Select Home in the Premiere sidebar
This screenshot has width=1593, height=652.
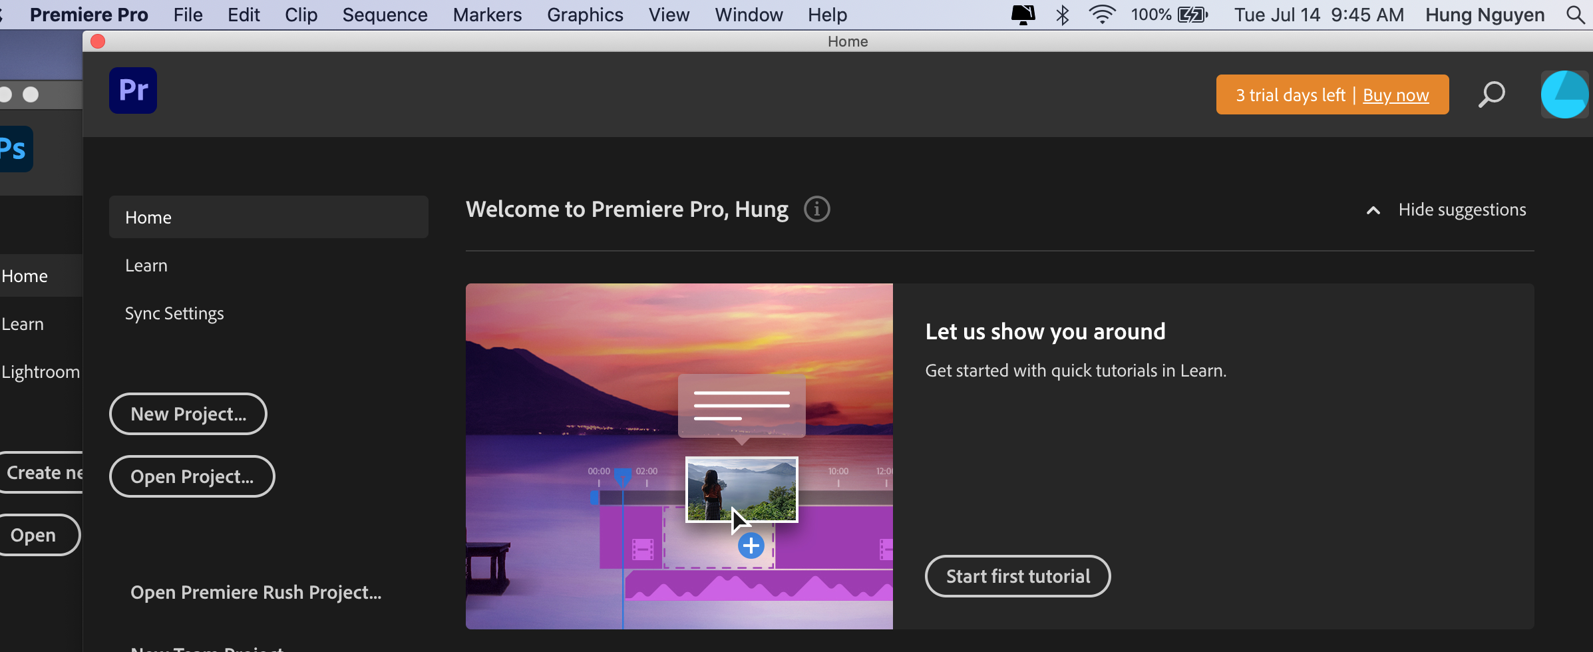[x=268, y=217]
